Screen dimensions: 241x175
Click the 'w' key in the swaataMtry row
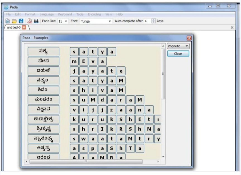[x=83, y=138]
